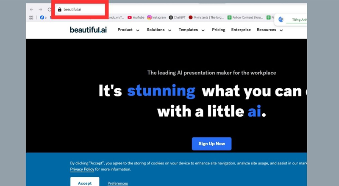Screen dimensions: 339x186
Task: Open the Templates menu
Action: tap(188, 30)
